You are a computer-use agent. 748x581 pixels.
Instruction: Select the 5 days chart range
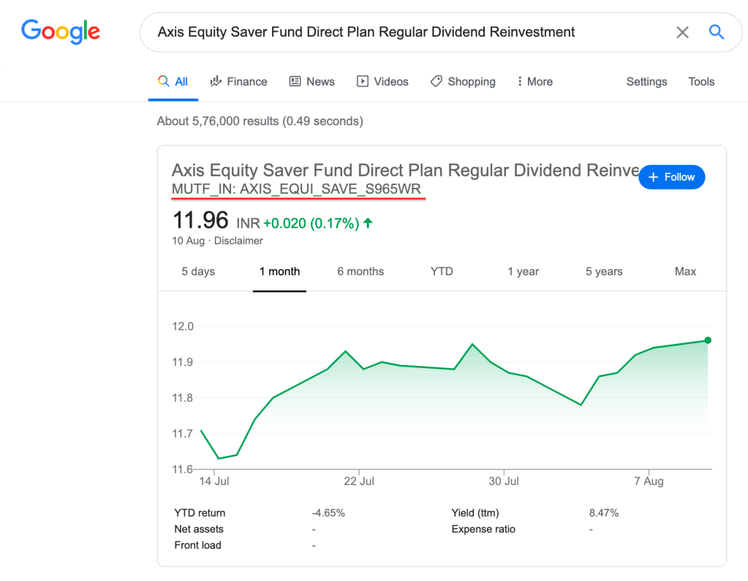(x=198, y=271)
